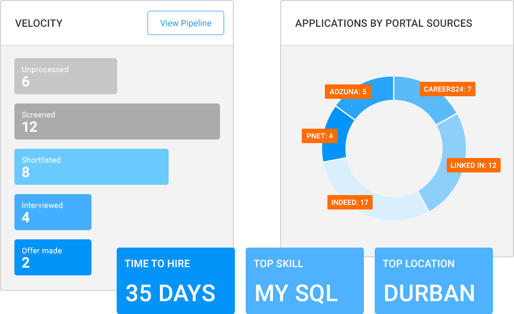Open the View Pipeline button
Viewport: 514px width, 314px height.
coord(186,23)
